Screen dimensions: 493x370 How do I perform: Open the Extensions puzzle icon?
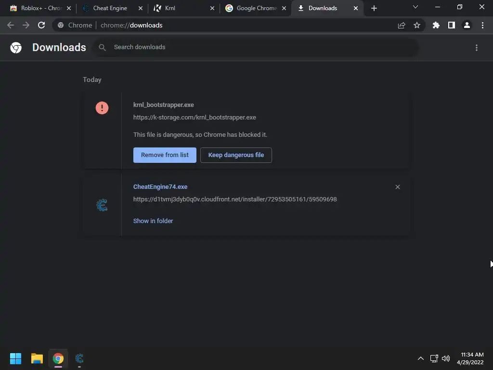point(436,25)
